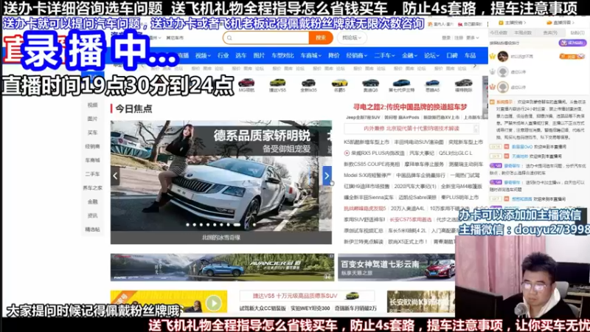The image size is (590, 332).
Task: Open the 百变女神驾道七彩云南 banner
Action: [x=396, y=267]
